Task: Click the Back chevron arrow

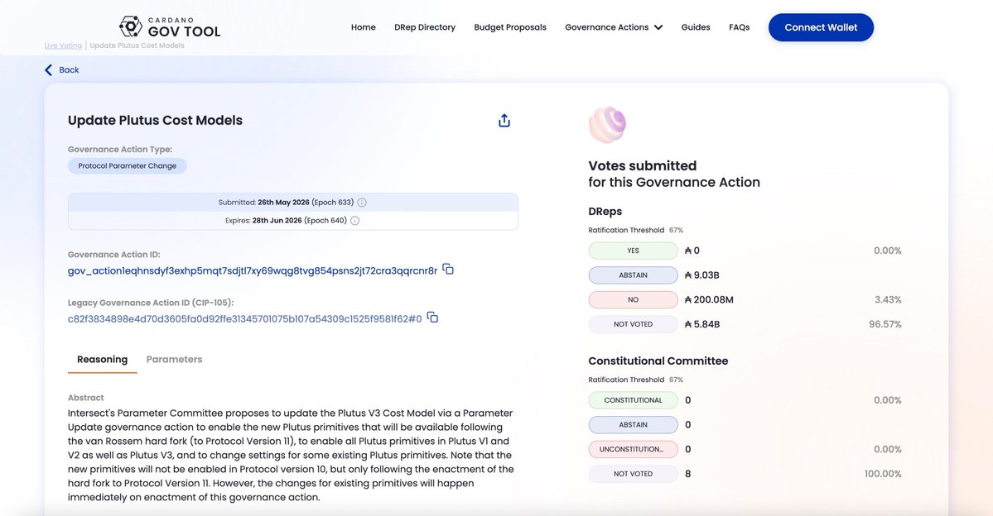Action: click(x=48, y=70)
